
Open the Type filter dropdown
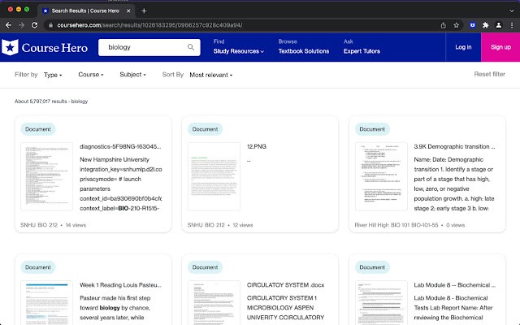53,75
